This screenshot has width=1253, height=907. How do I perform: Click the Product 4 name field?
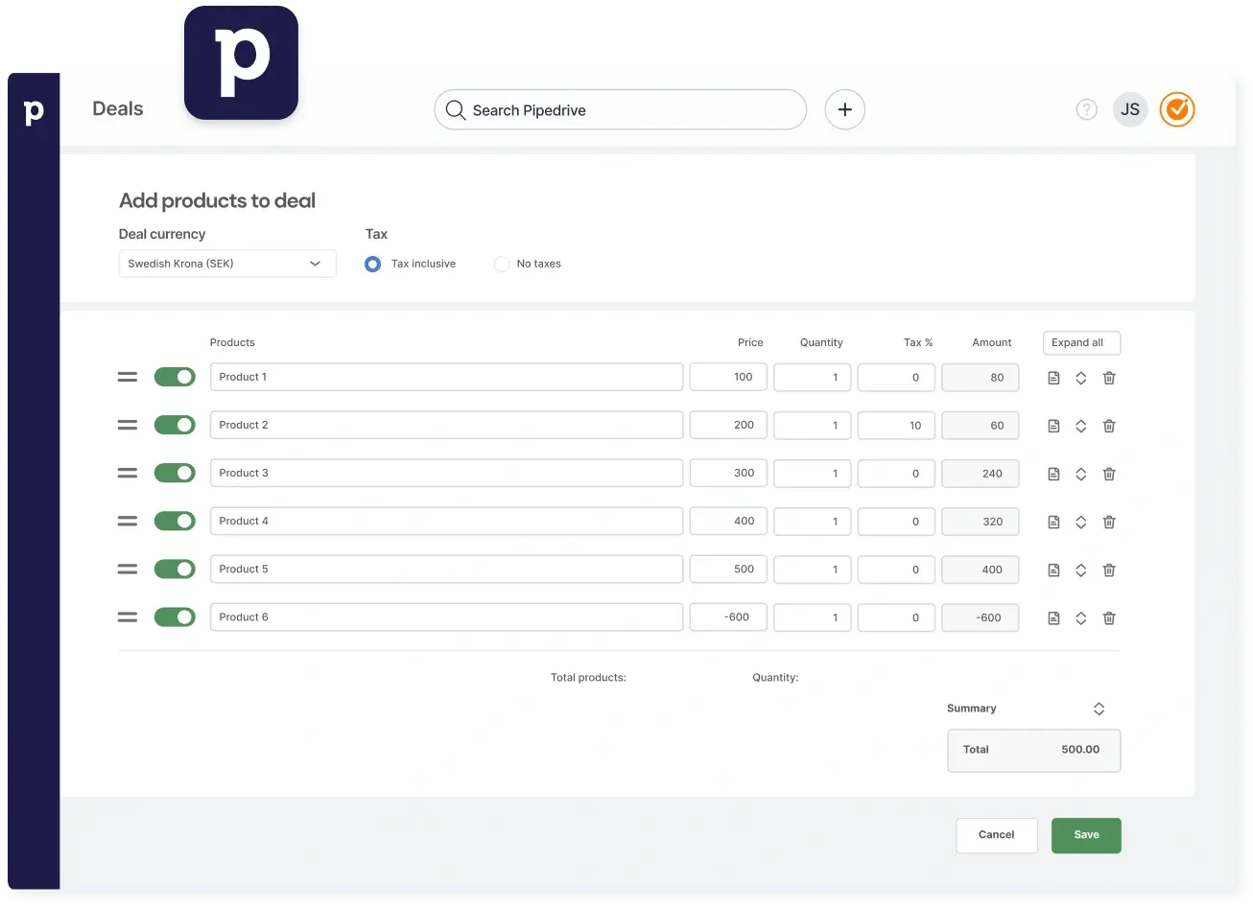coord(446,521)
